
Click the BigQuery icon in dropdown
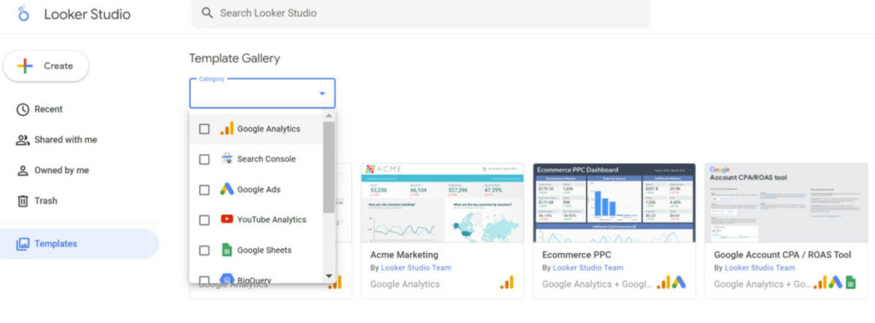pyautogui.click(x=226, y=279)
